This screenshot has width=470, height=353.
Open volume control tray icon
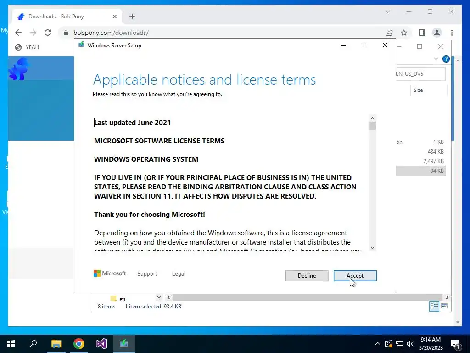pos(410,344)
